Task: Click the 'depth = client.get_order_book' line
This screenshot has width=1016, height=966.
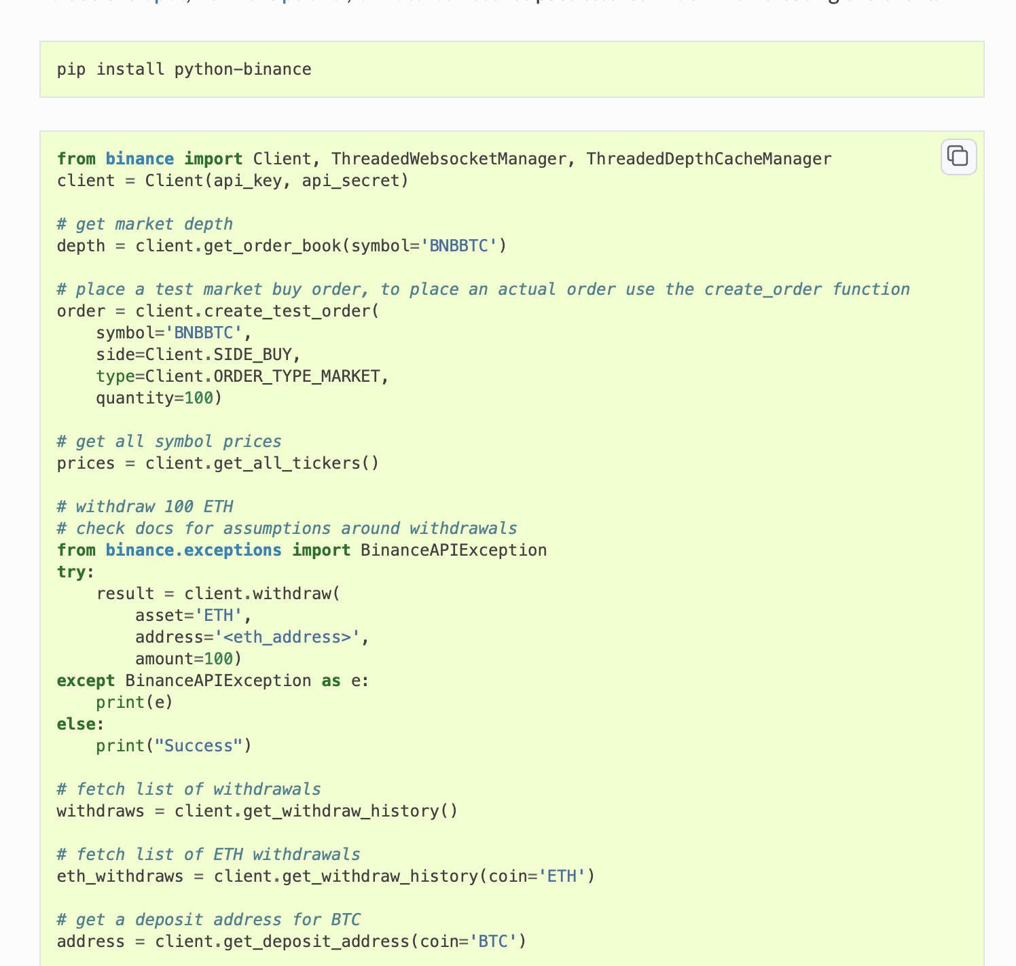Action: pos(282,246)
